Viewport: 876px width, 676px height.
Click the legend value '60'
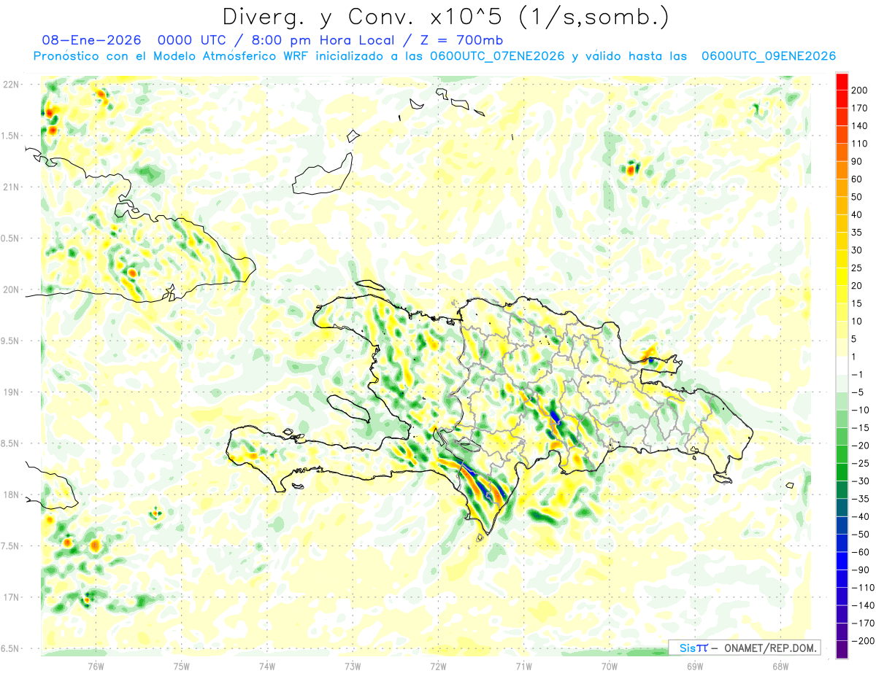click(x=858, y=179)
